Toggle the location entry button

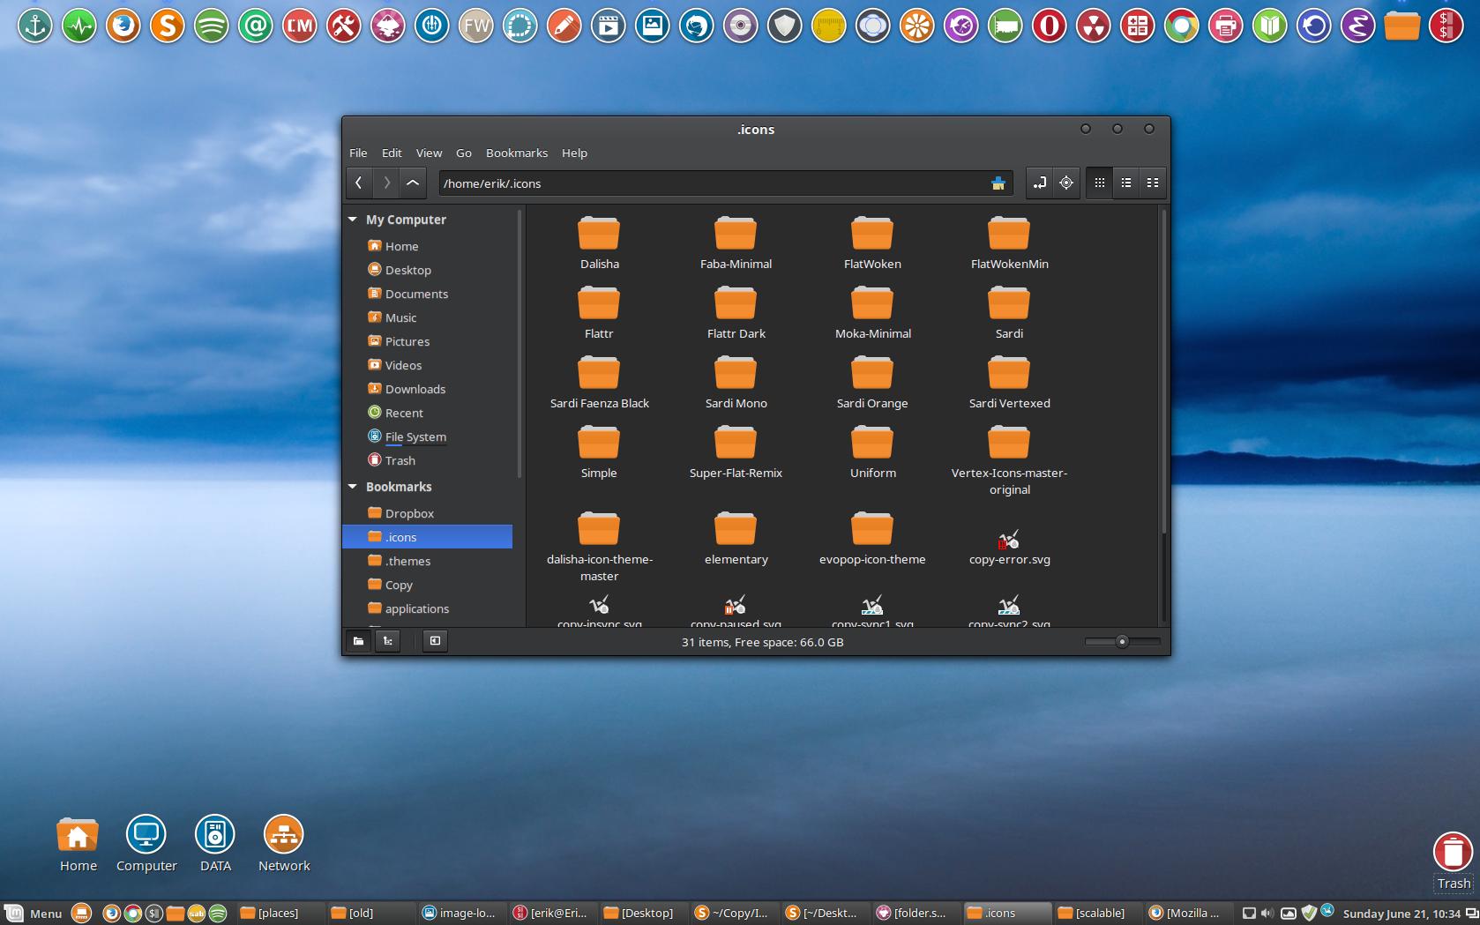coord(1040,183)
